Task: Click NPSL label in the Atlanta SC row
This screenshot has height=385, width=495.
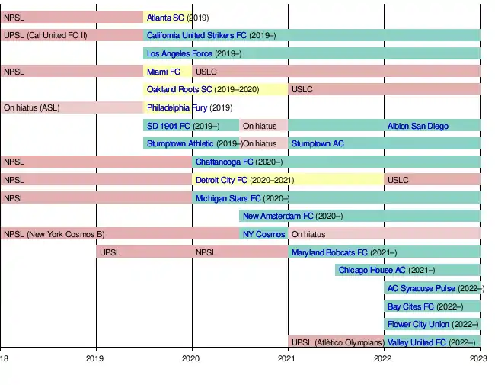Action: 14,18
